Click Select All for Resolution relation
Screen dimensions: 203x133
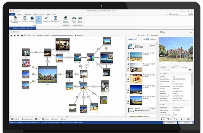tap(152, 109)
